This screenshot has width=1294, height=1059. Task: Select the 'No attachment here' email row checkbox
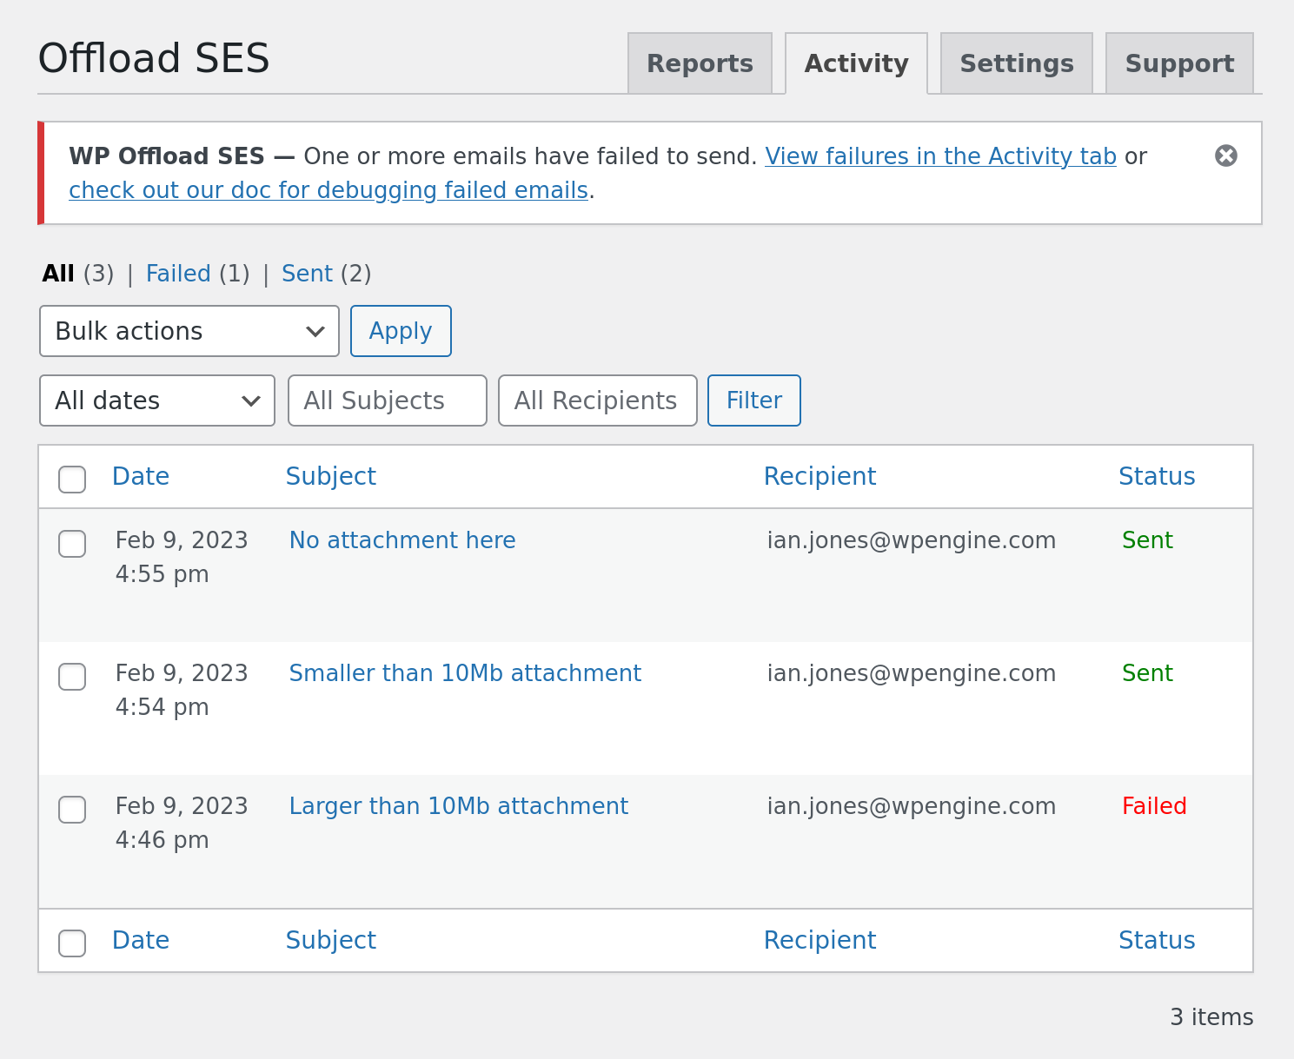click(x=72, y=544)
